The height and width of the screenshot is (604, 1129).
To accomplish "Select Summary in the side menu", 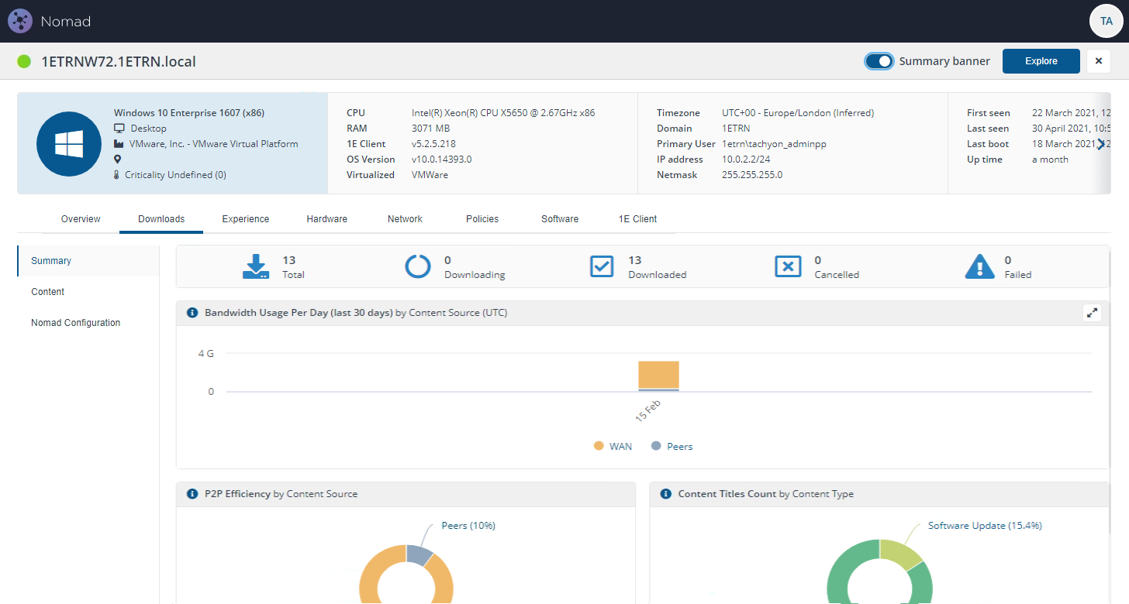I will (x=88, y=261).
